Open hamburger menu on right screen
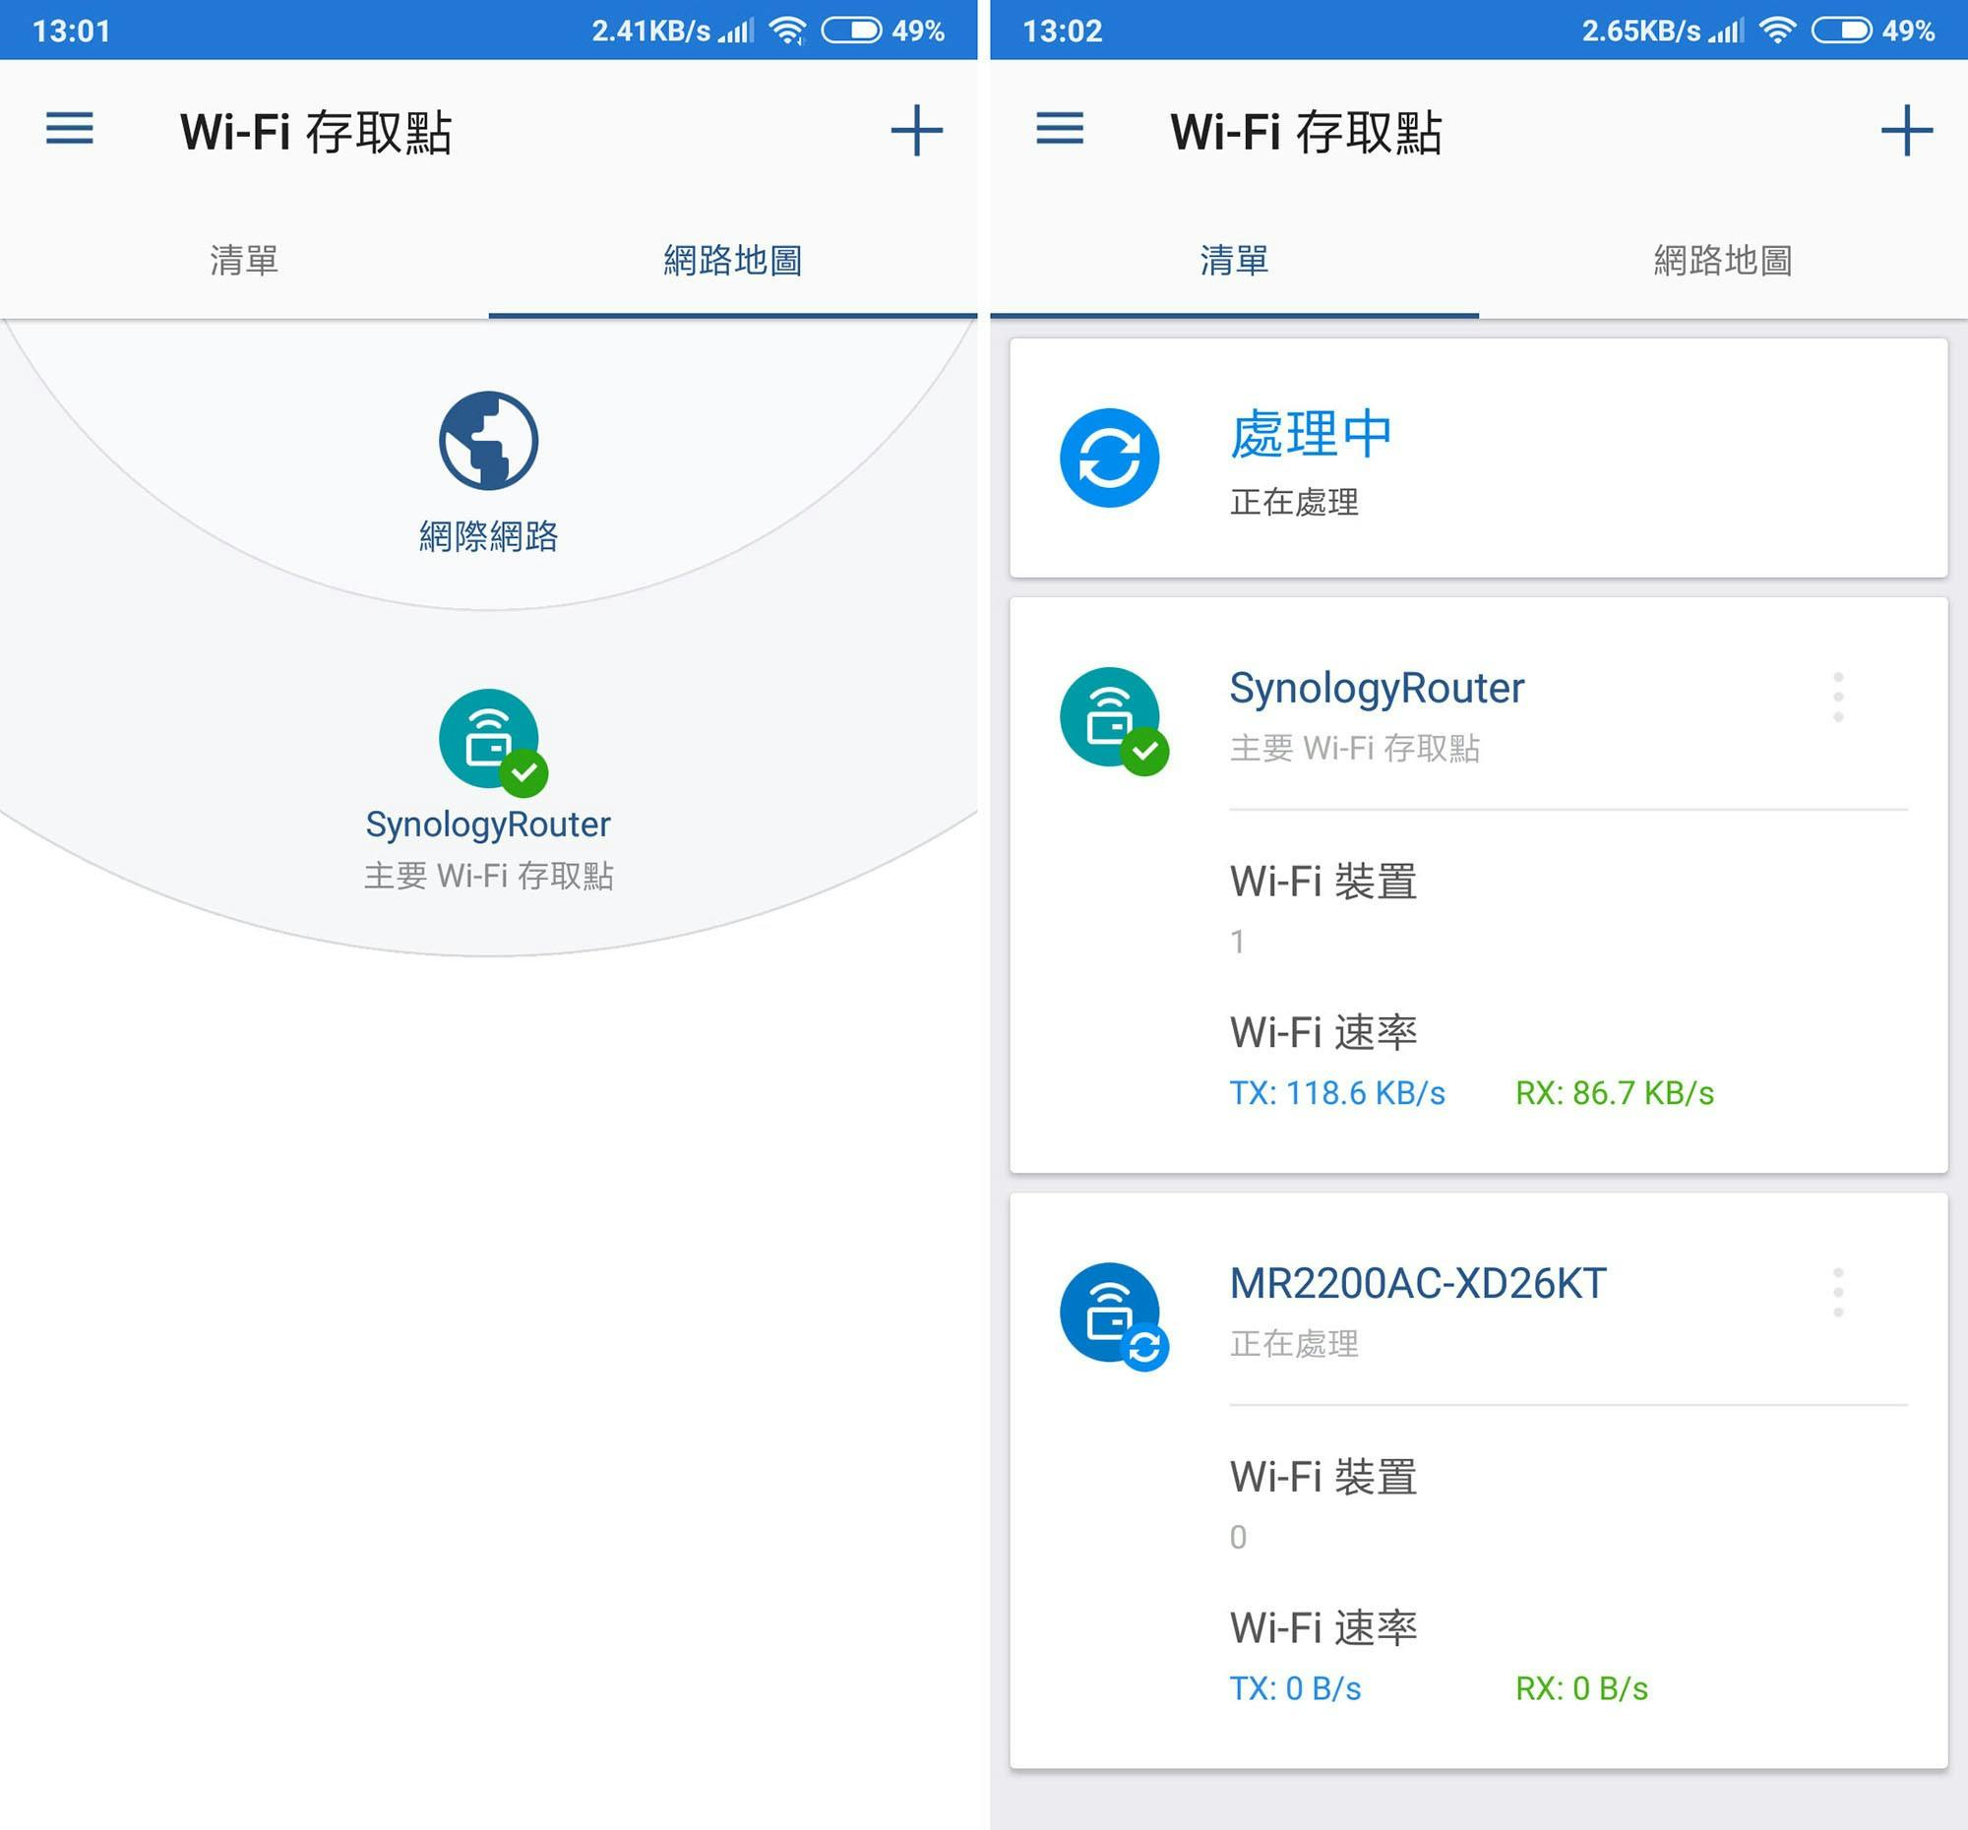The width and height of the screenshot is (1968, 1830). (1059, 129)
